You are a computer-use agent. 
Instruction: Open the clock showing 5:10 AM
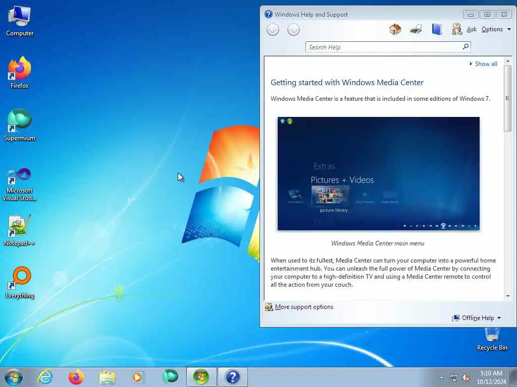coord(491,377)
